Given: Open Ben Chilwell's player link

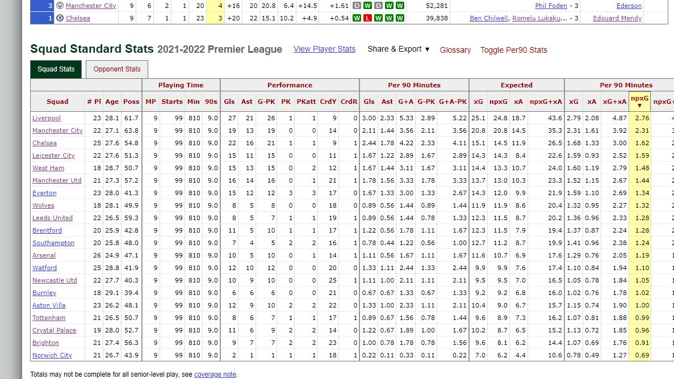Looking at the screenshot, I should pyautogui.click(x=489, y=18).
